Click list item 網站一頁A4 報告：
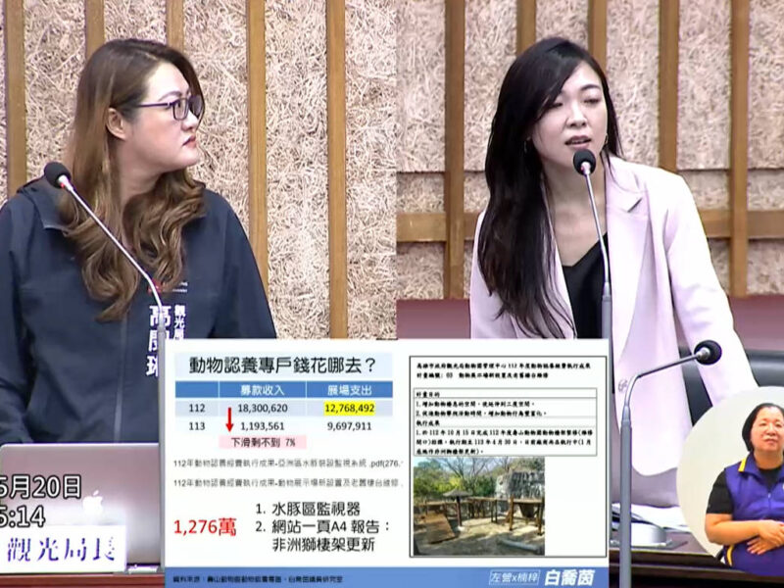This screenshot has height=588, width=784. [x=322, y=526]
